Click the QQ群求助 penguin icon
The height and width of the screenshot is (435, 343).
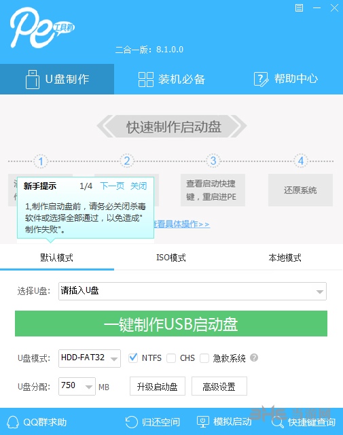pos(13,422)
